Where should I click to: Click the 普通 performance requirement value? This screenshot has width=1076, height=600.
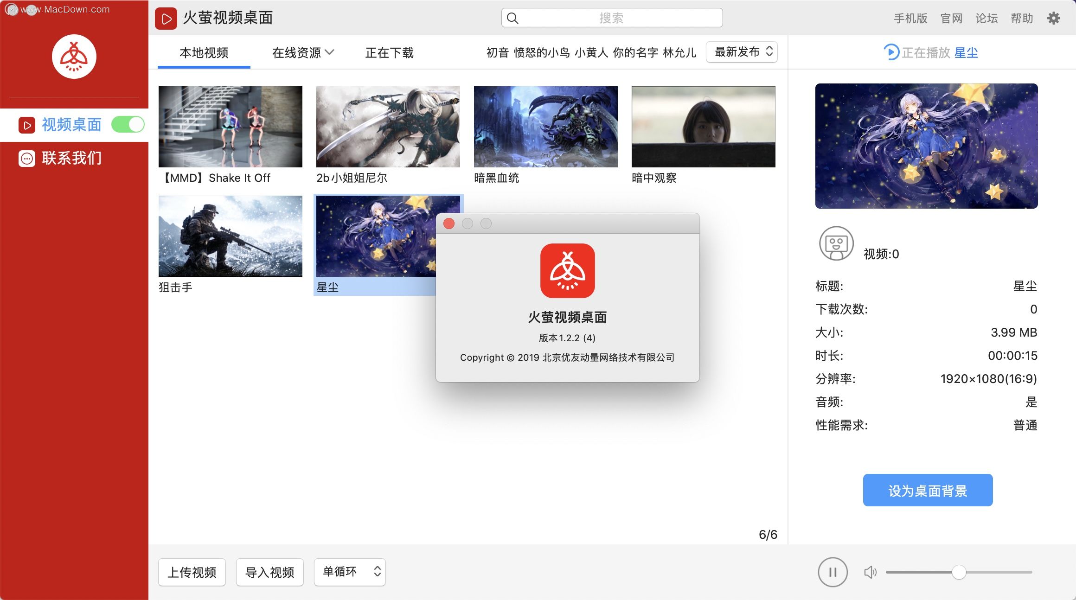coord(1025,425)
